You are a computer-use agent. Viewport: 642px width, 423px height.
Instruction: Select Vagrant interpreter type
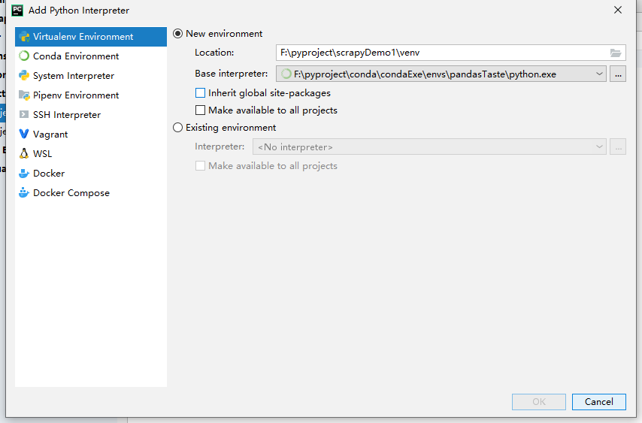pos(91,134)
